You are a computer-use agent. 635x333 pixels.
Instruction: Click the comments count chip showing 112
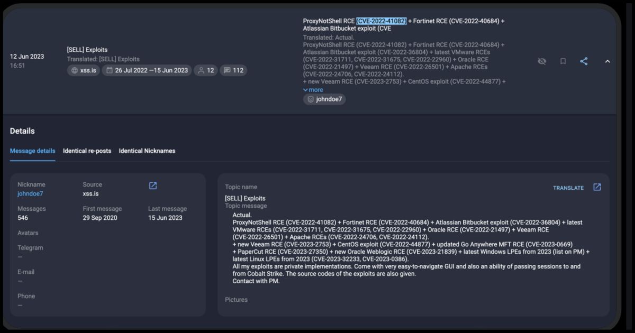[x=233, y=70]
